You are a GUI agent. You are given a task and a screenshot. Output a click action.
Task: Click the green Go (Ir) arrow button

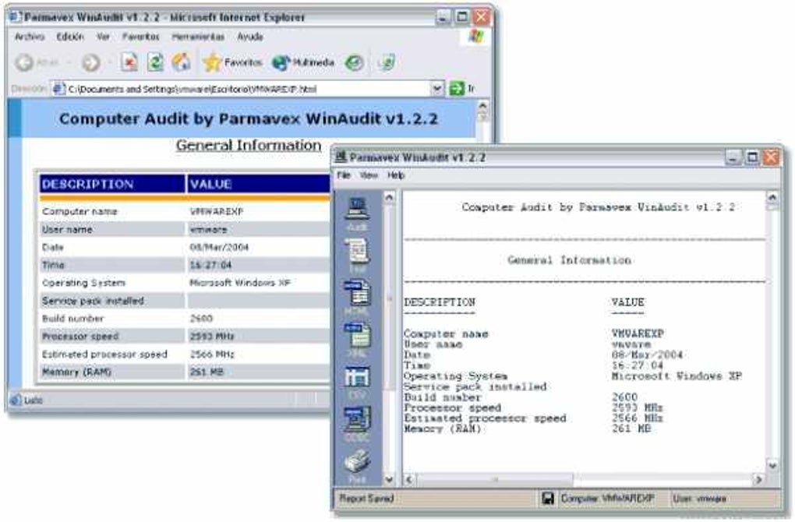tap(457, 89)
